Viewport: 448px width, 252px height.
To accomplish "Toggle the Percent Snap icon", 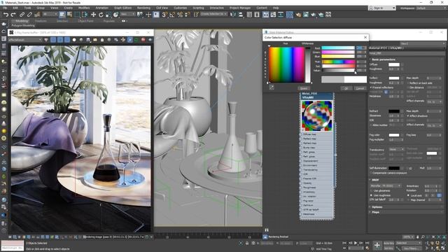I will pyautogui.click(x=180, y=15).
